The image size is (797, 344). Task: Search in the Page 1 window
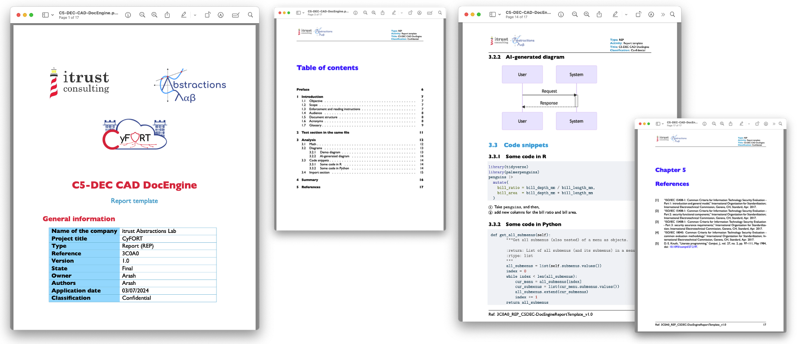click(251, 15)
